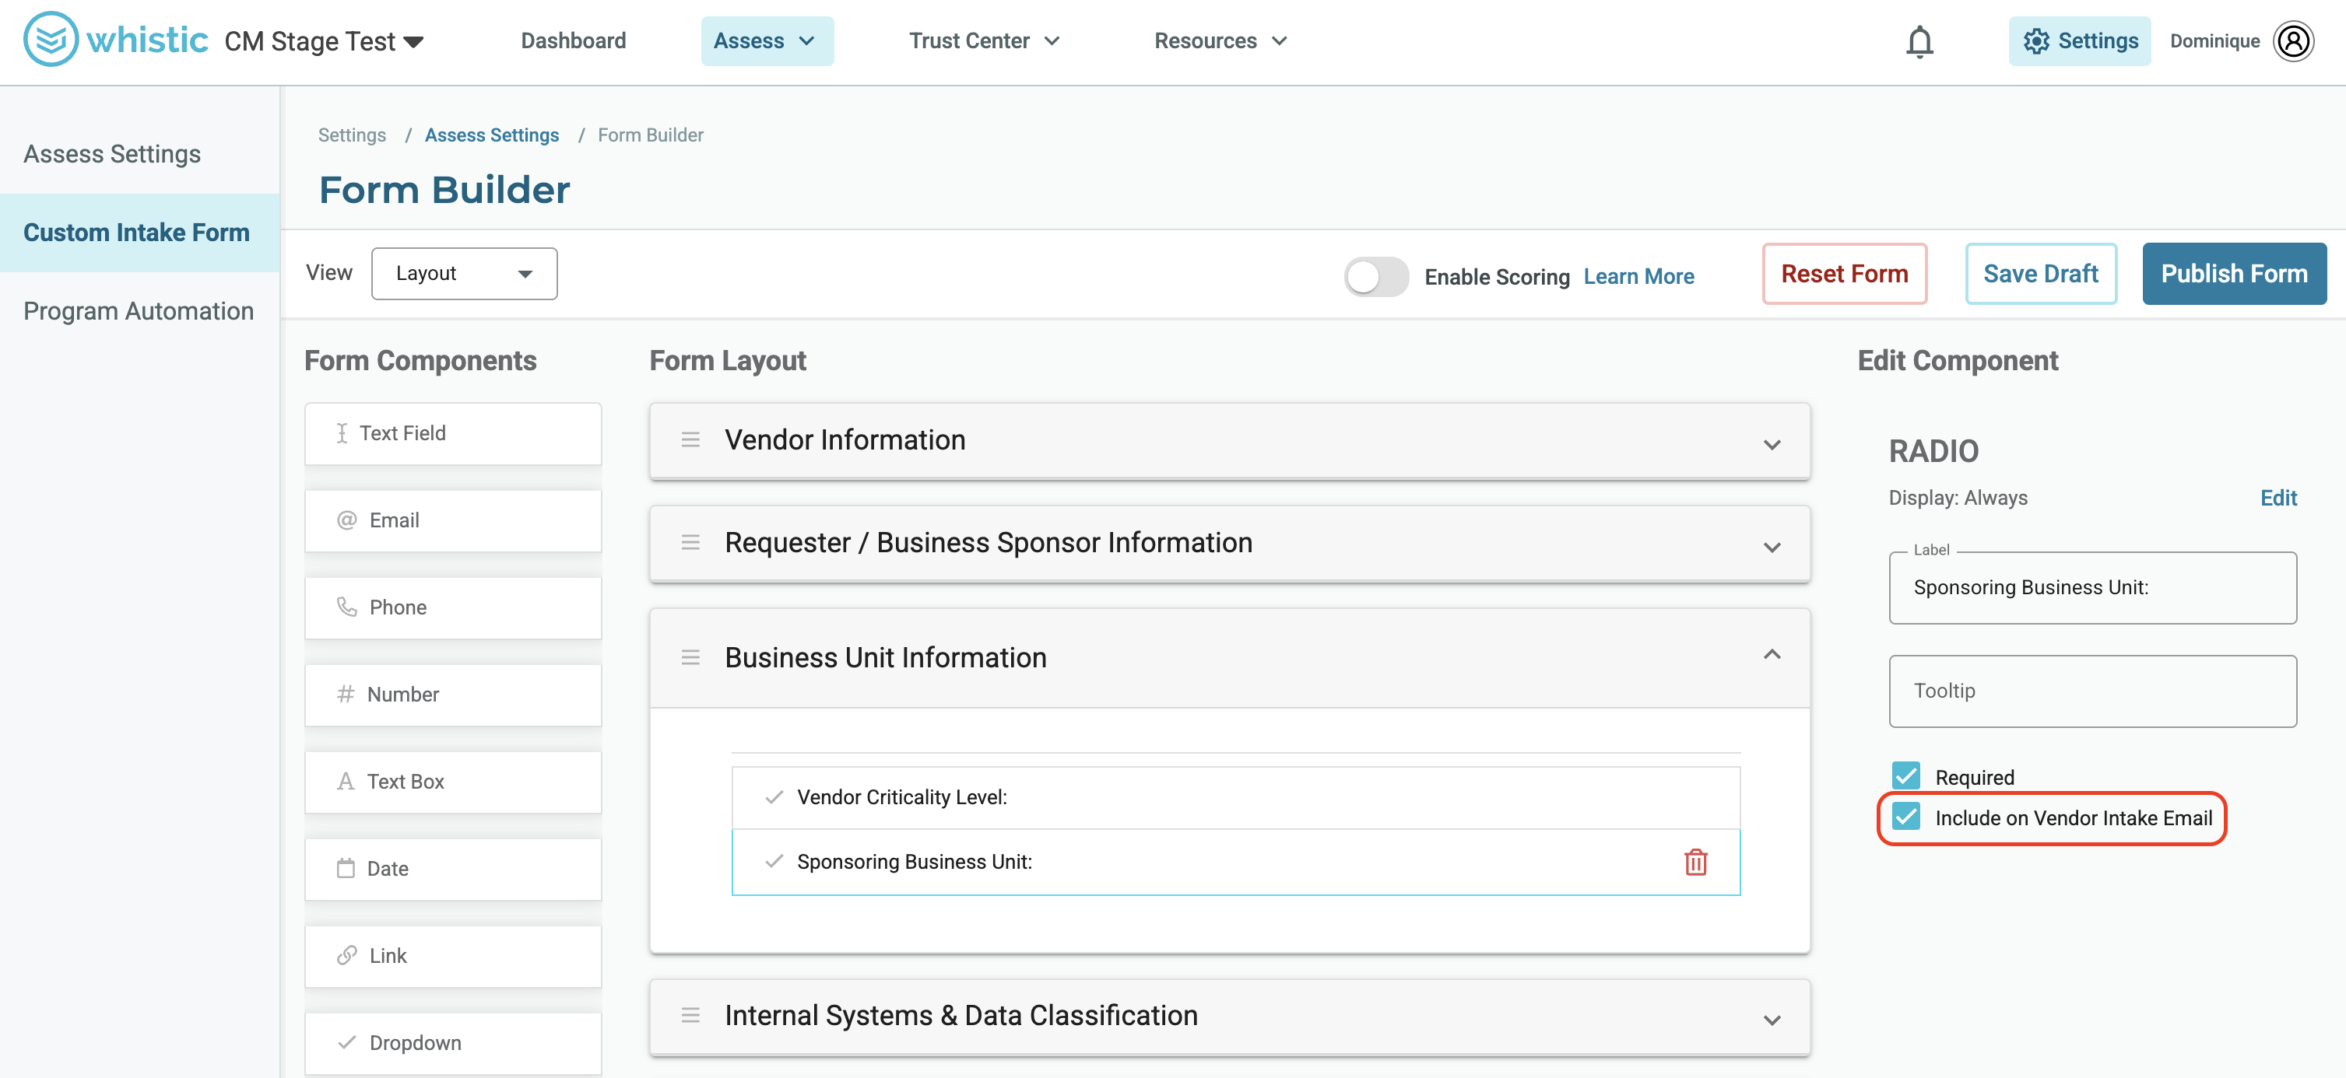Grab the Vendor Information drag handle
The height and width of the screenshot is (1078, 2346).
[690, 440]
